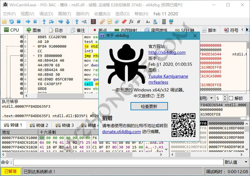Click the Run arrow icon in toolbar
Viewport: 250px width, 176px height.
tap(28, 21)
